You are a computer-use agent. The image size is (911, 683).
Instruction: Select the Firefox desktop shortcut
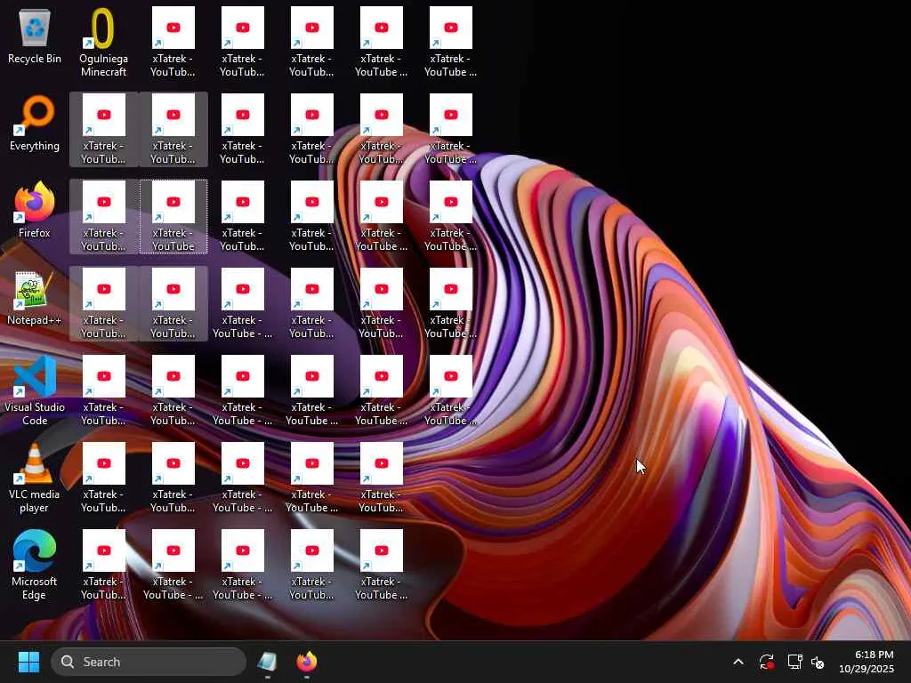(35, 210)
